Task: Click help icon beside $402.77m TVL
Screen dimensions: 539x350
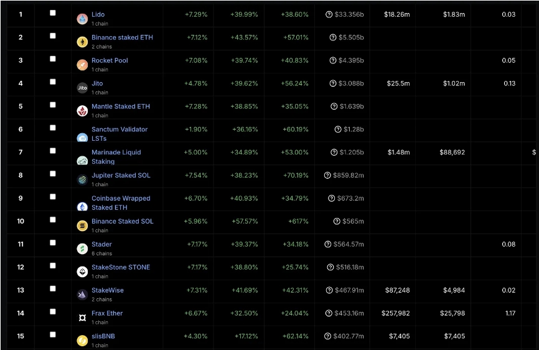Action: click(x=327, y=336)
